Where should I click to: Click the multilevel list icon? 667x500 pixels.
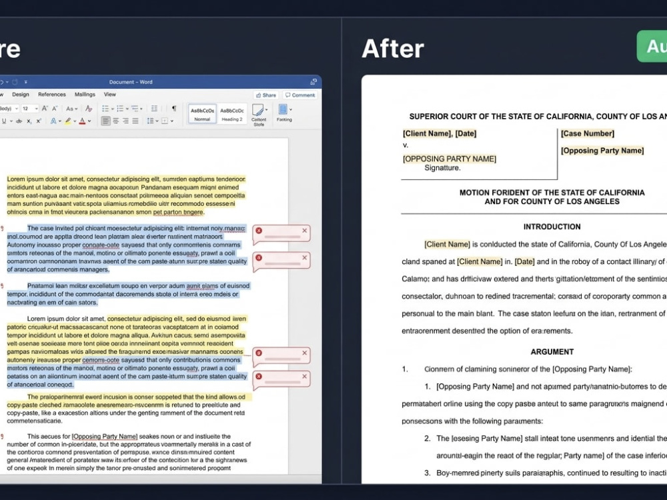(x=135, y=109)
